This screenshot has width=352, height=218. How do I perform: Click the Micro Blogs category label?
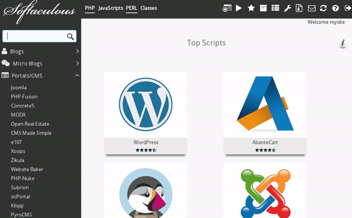(x=28, y=64)
